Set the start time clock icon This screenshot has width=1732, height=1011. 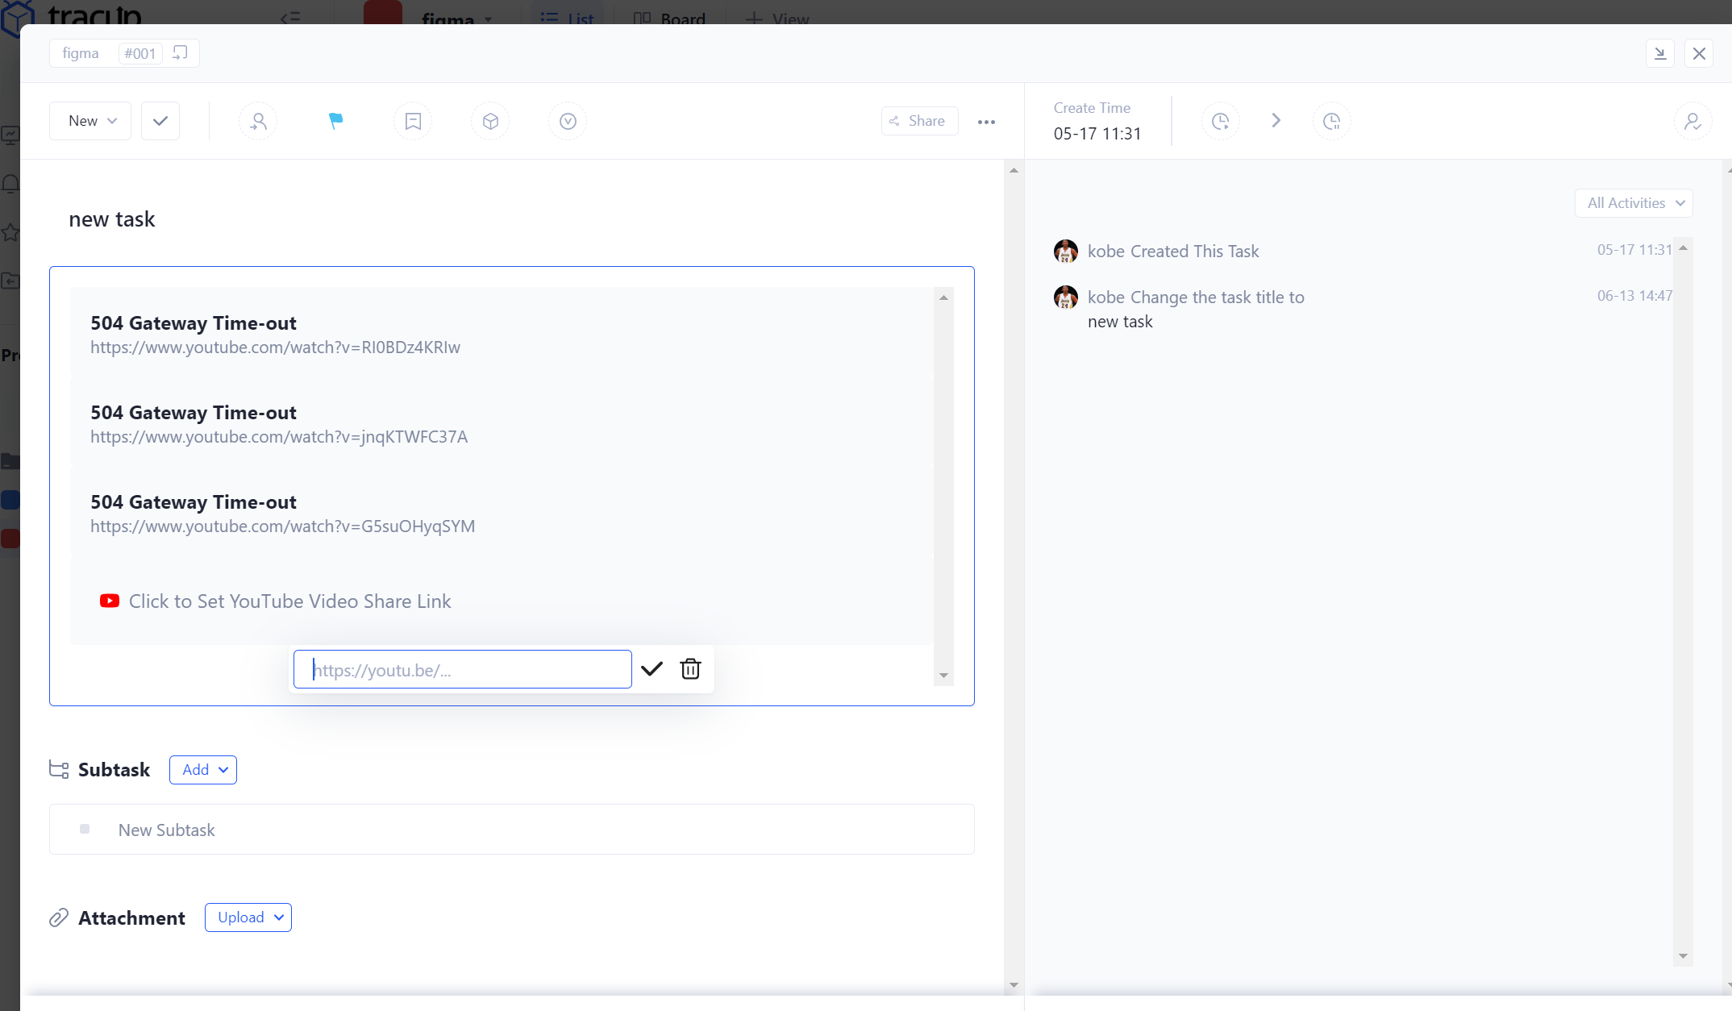[1220, 121]
